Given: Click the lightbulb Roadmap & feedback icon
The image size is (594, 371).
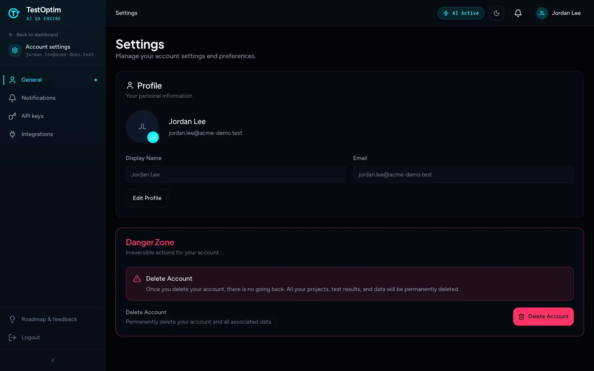Looking at the screenshot, I should click(x=12, y=319).
